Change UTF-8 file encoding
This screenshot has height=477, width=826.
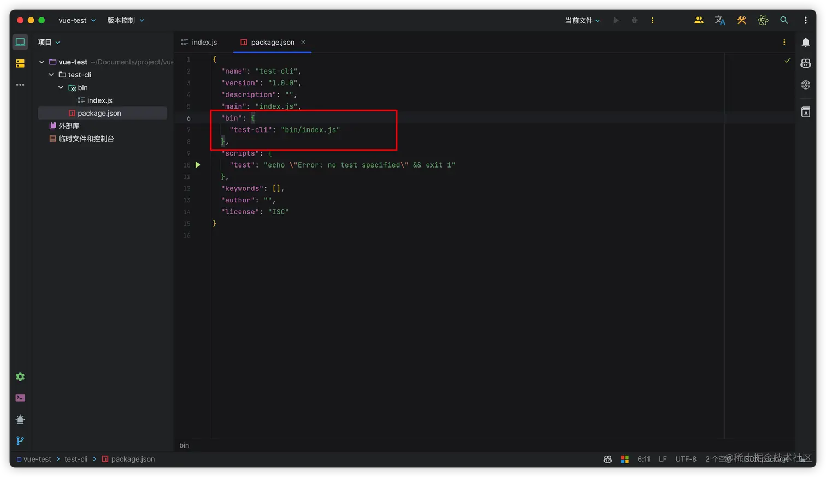click(x=686, y=459)
